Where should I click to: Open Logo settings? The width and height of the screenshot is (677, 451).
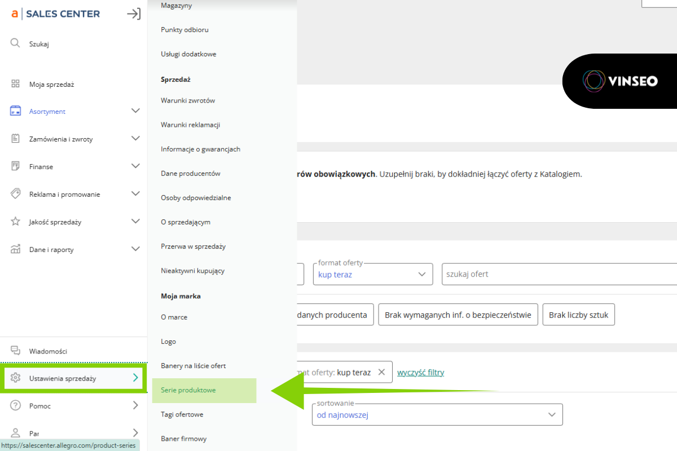tap(168, 342)
